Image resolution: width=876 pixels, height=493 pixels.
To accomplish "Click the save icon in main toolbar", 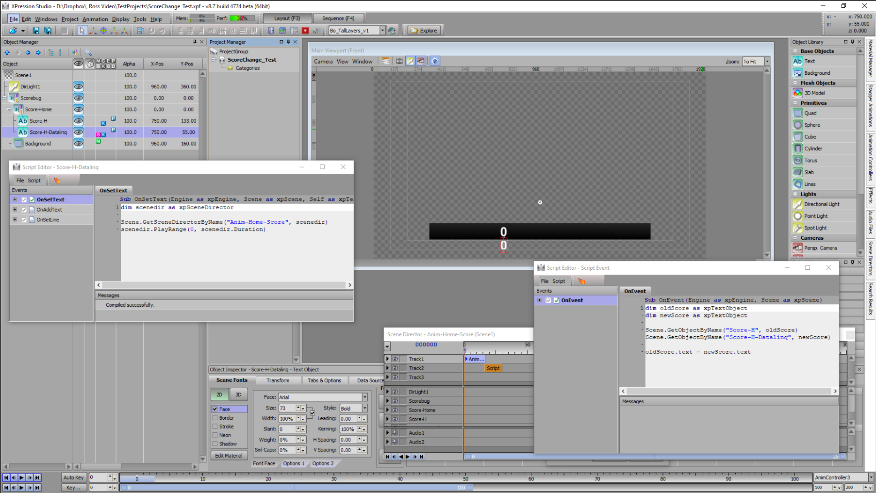I will 36,31.
